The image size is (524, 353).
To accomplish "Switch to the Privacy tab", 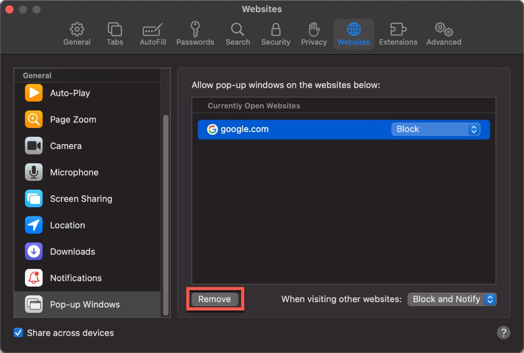I will [x=314, y=34].
